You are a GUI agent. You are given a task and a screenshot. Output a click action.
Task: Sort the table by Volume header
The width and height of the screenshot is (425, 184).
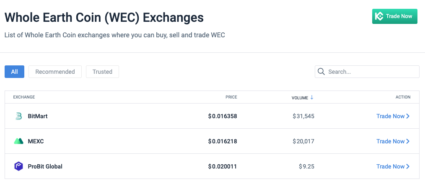300,97
